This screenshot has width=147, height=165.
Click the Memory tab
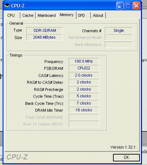tap(67, 15)
